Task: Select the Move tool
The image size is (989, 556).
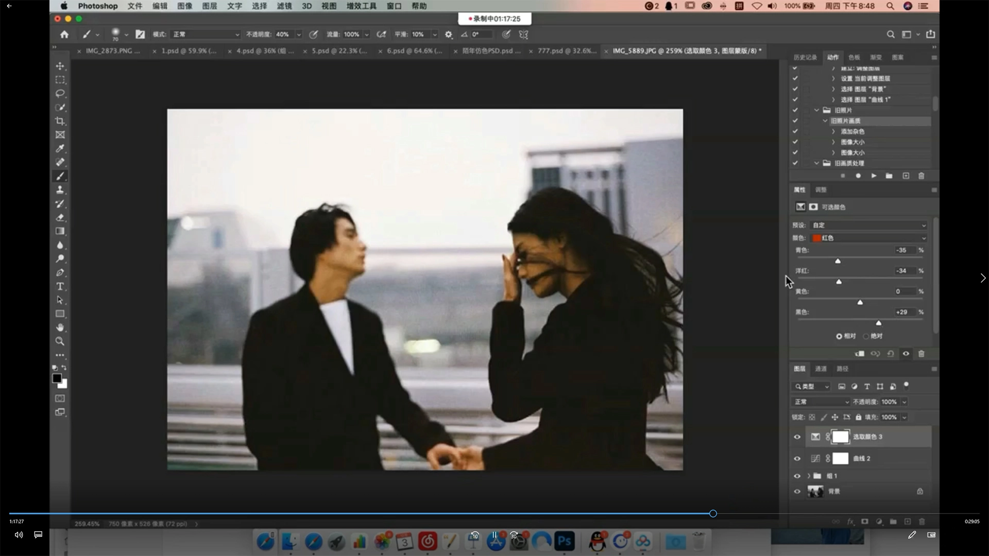Action: [60, 66]
